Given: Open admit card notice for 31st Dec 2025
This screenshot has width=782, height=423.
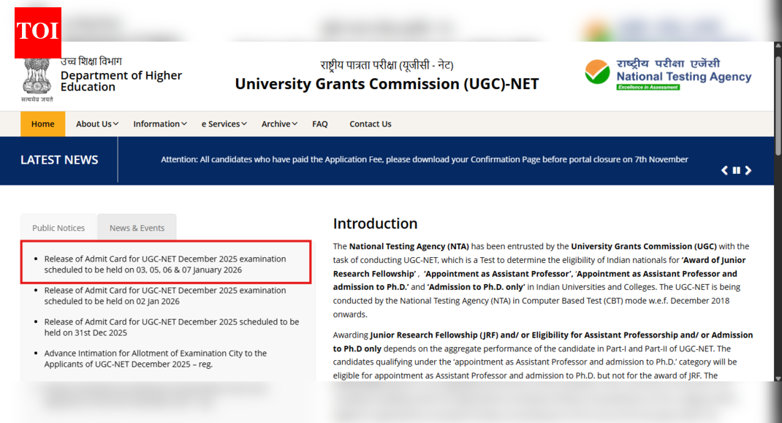Looking at the screenshot, I should coord(171,327).
